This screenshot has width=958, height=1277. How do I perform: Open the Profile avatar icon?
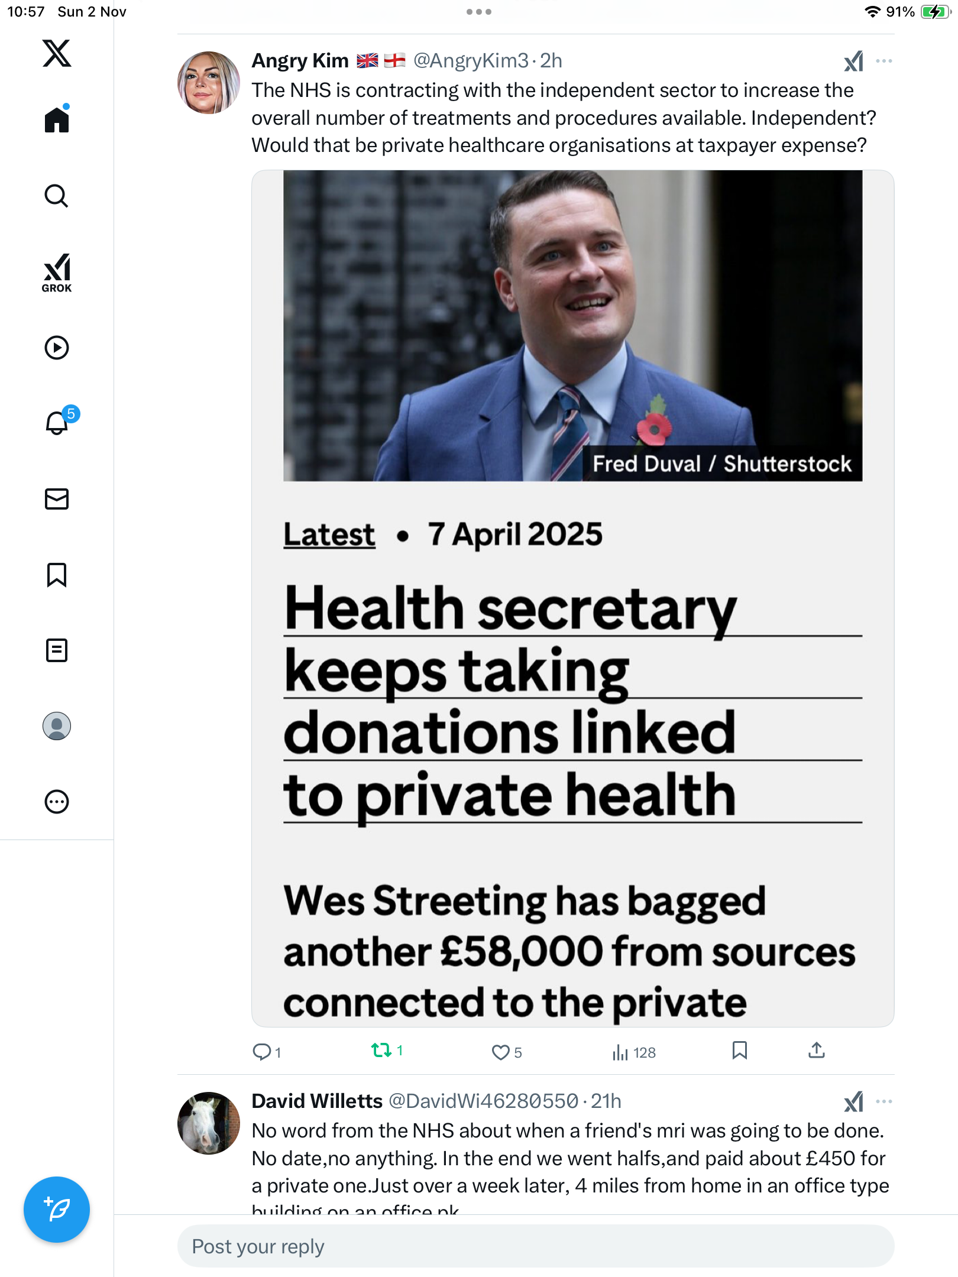click(57, 726)
